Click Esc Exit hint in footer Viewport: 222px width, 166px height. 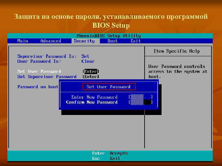pos(106,158)
